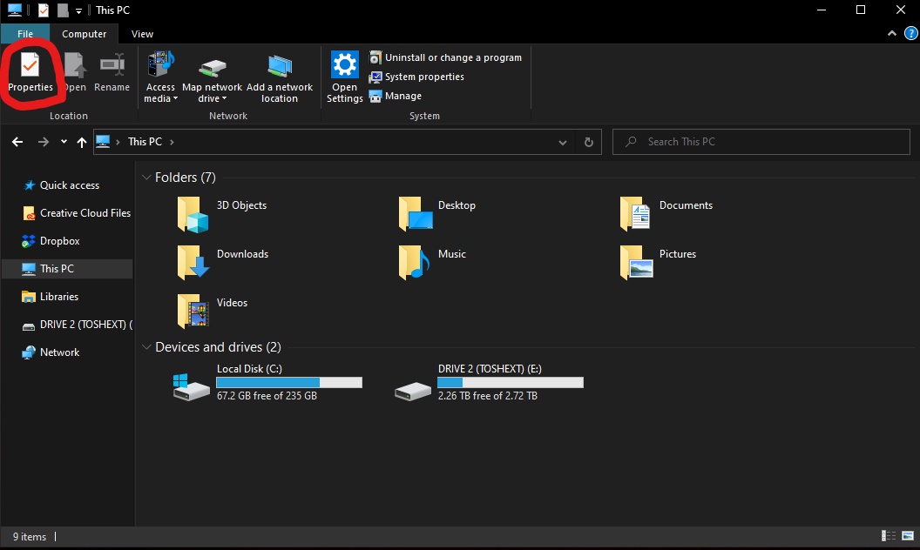
Task: Click the Open Settings gear icon
Action: point(345,65)
